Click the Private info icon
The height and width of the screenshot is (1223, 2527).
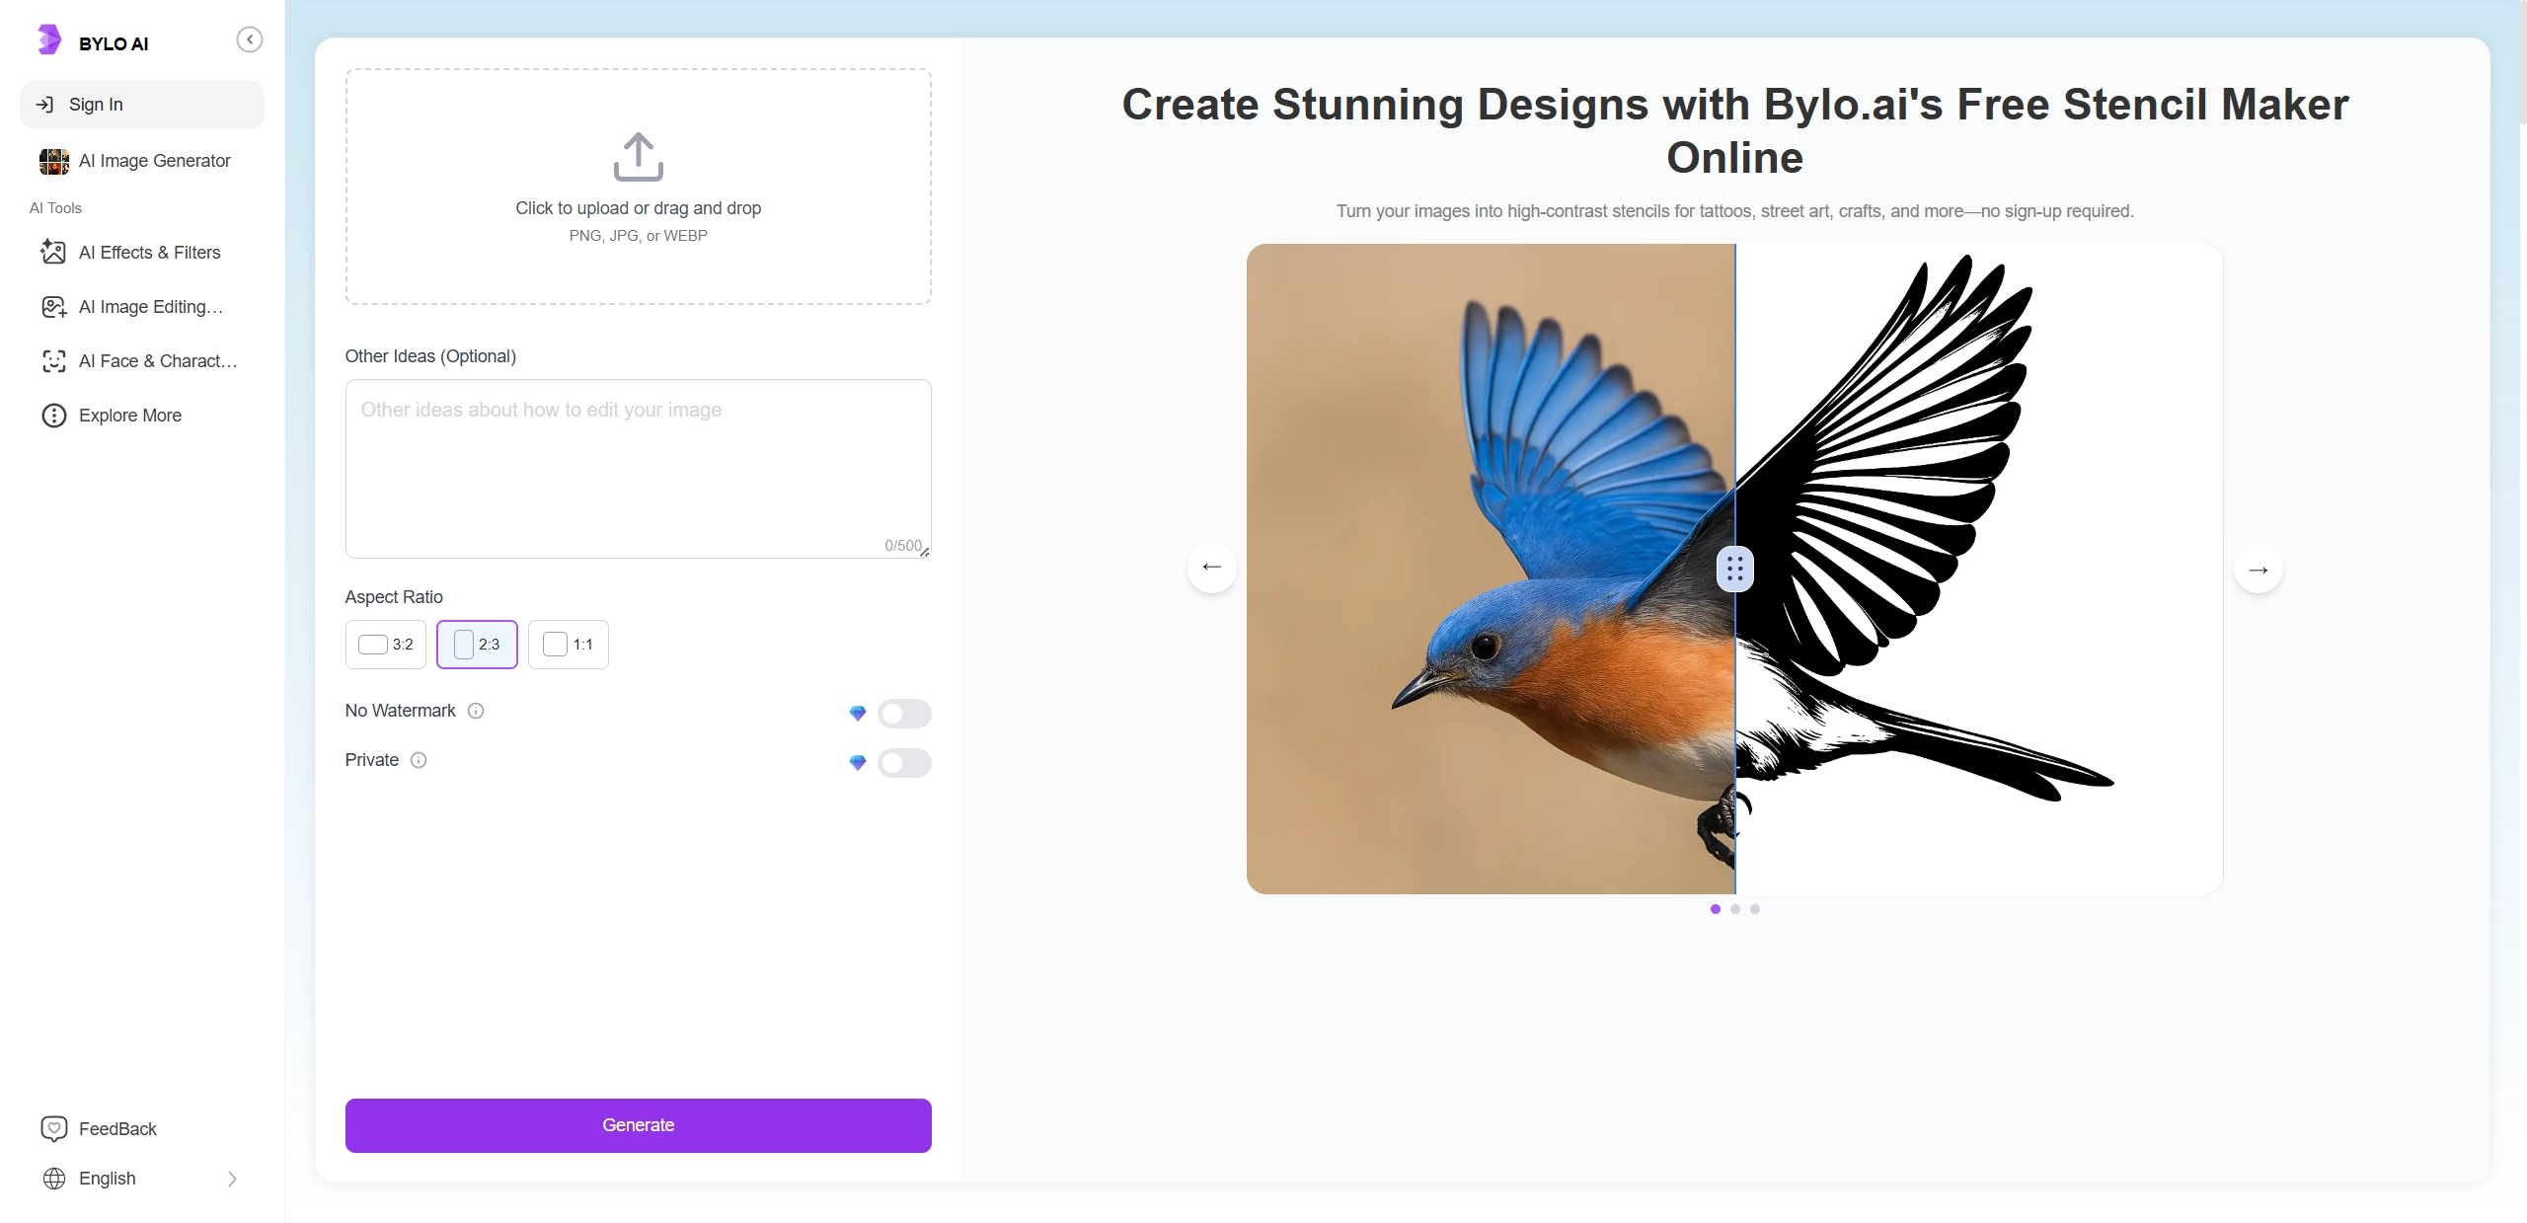[419, 760]
